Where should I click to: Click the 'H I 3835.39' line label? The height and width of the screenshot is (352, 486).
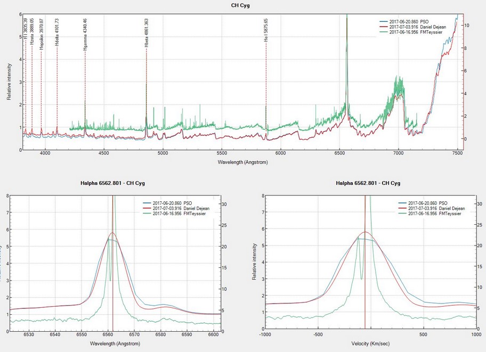click(x=26, y=29)
